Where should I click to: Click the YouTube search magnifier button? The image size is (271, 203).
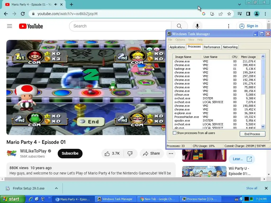(x=179, y=26)
